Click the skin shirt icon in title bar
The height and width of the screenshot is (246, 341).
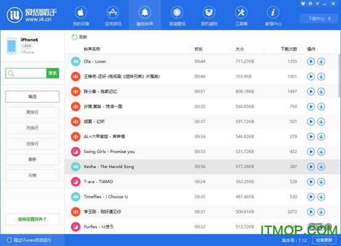[303, 4]
